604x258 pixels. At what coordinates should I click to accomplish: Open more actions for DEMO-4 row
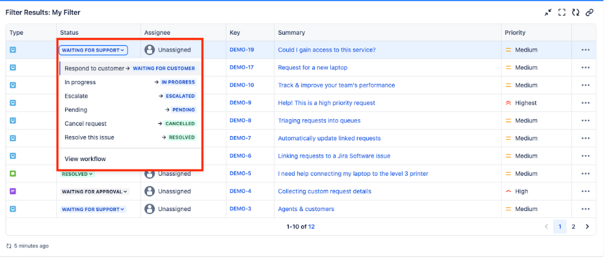585,191
